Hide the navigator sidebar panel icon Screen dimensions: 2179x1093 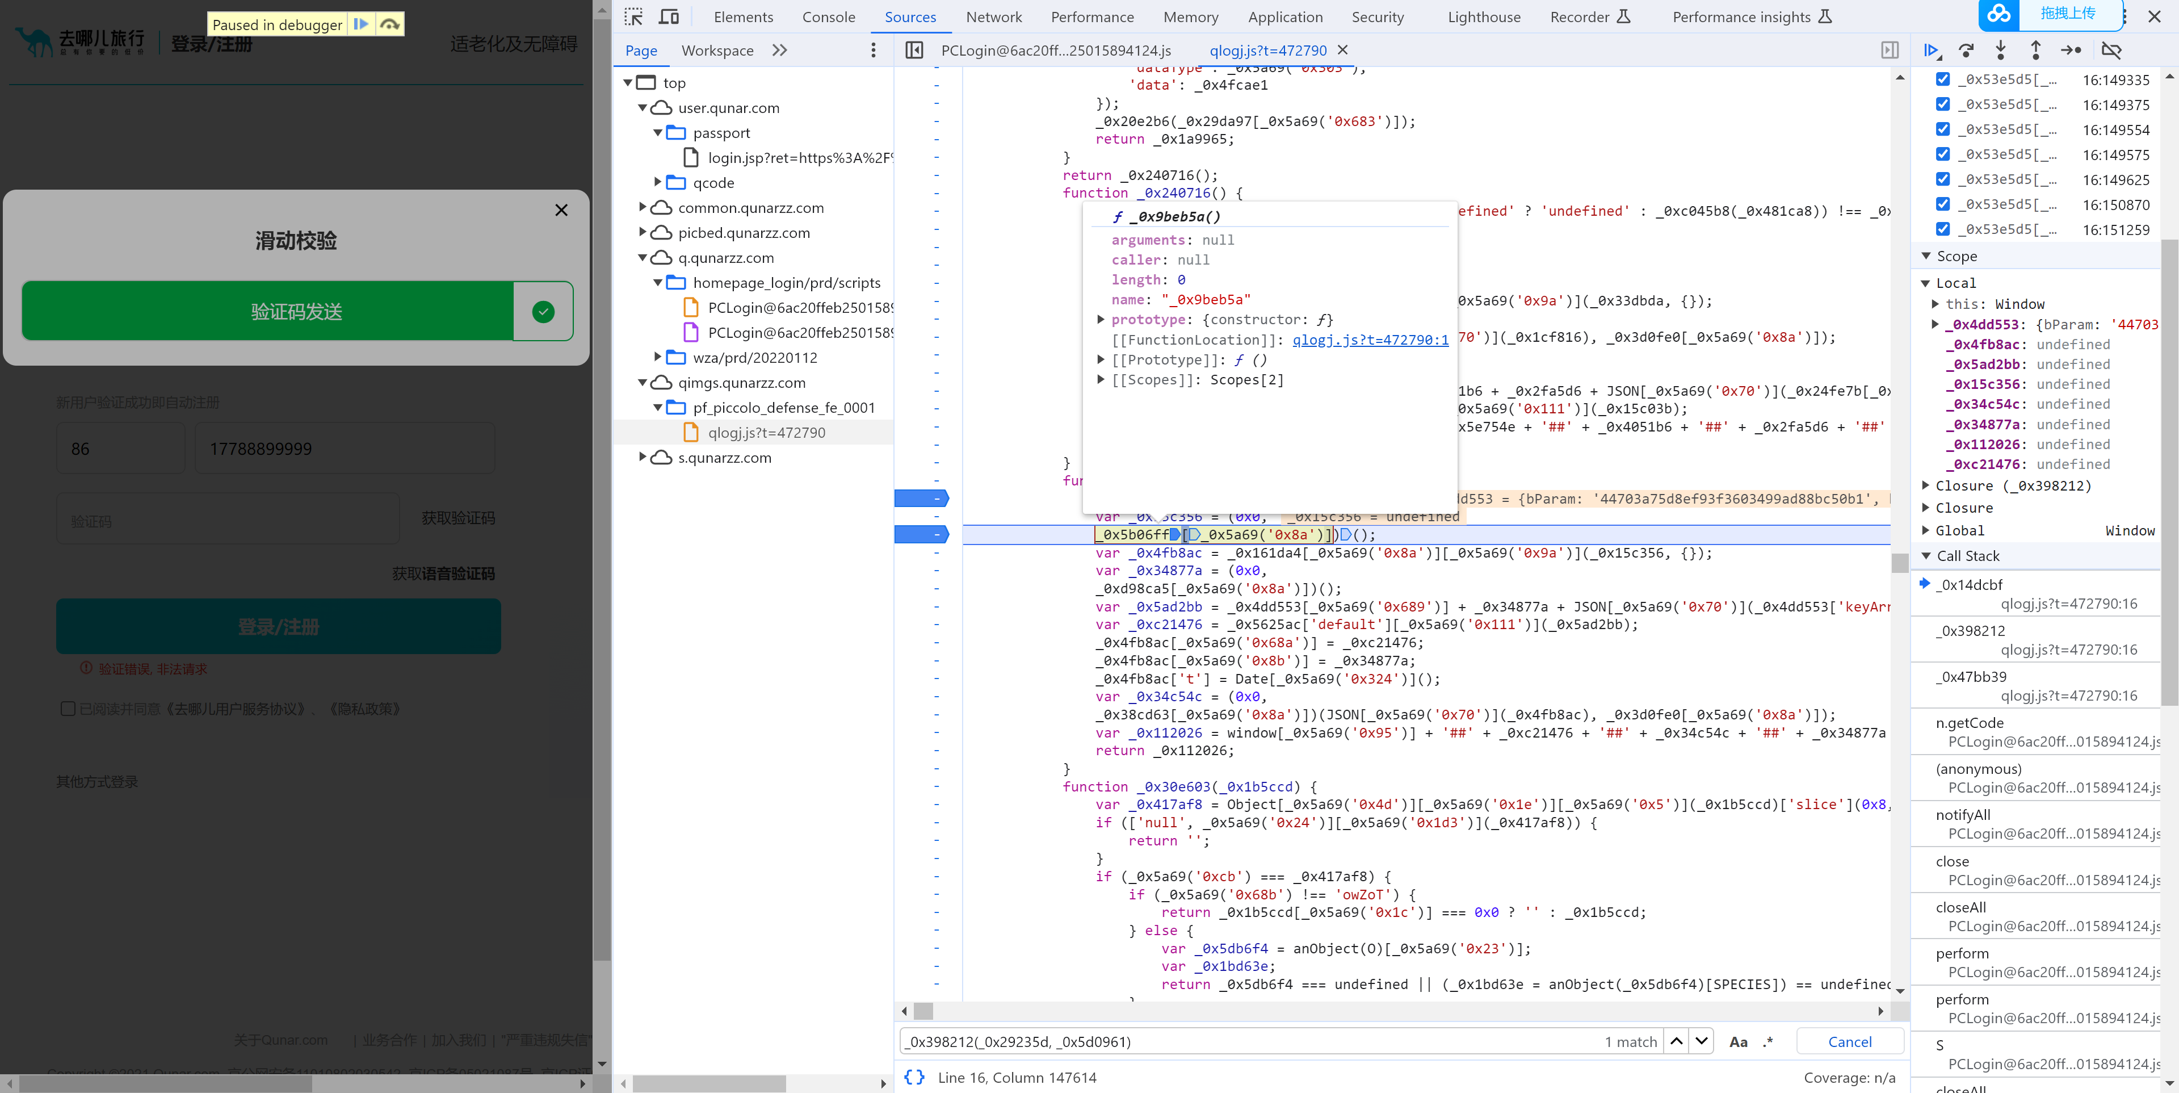[x=914, y=50]
